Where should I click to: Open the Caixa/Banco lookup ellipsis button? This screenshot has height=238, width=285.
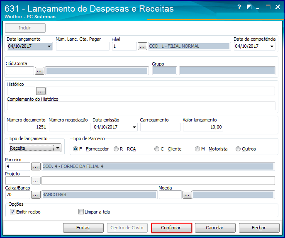[36, 195]
